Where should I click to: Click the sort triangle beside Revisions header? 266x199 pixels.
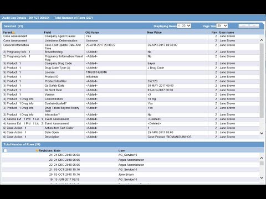tap(37, 151)
